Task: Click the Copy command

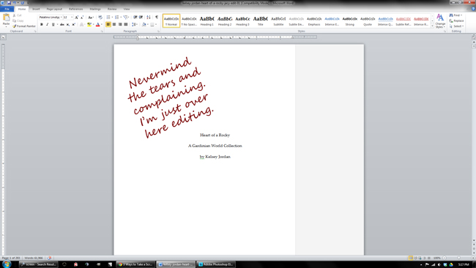Action: click(x=18, y=21)
